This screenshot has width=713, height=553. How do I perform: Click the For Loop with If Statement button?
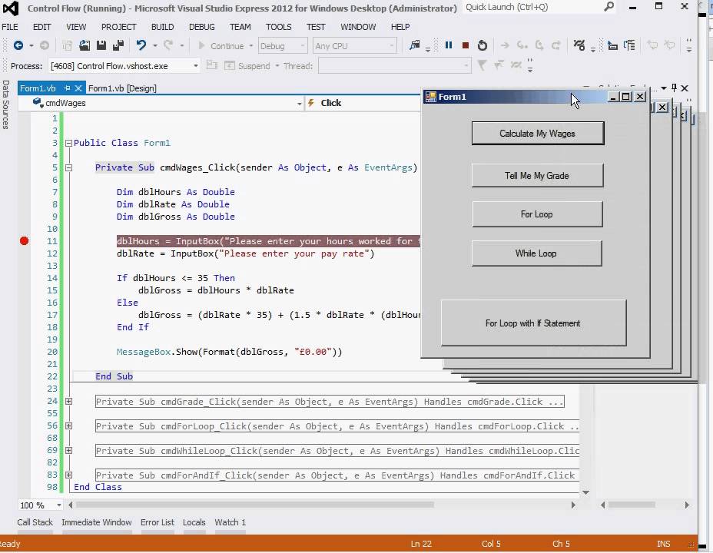533,323
